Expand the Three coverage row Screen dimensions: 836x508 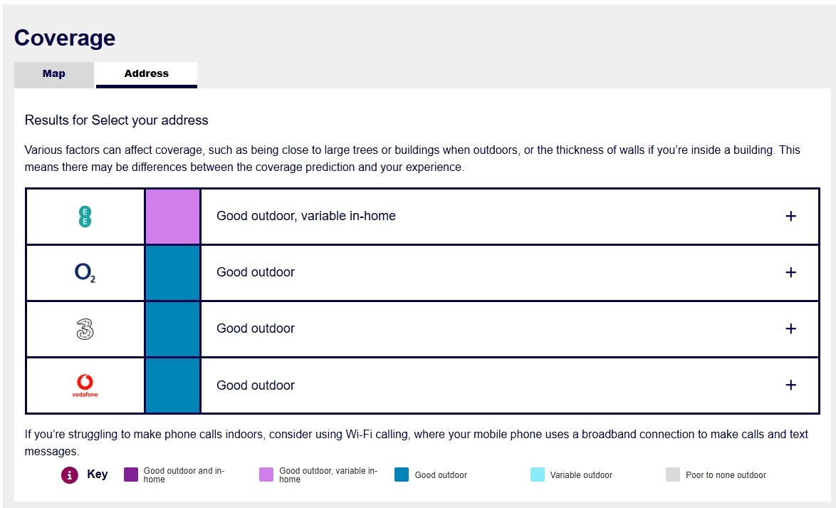point(790,328)
